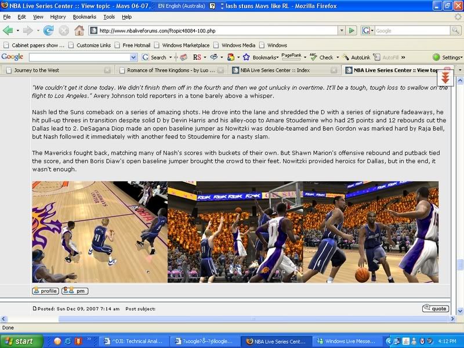This screenshot has height=348, width=464.
Task: Open the Windows Media bookmark
Action: coord(235,45)
